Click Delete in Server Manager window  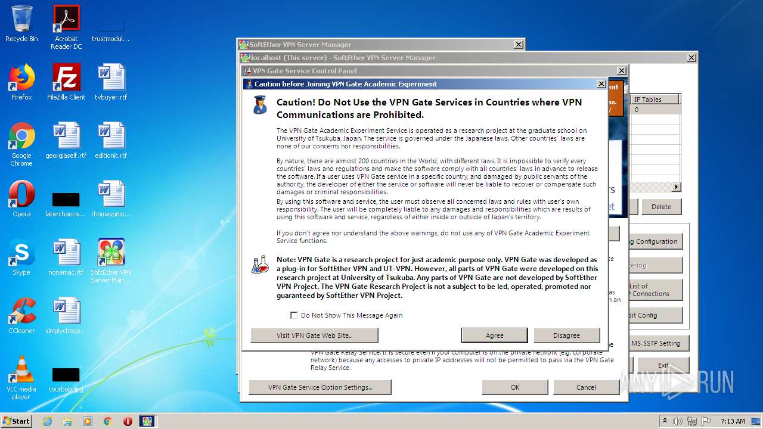[661, 207]
